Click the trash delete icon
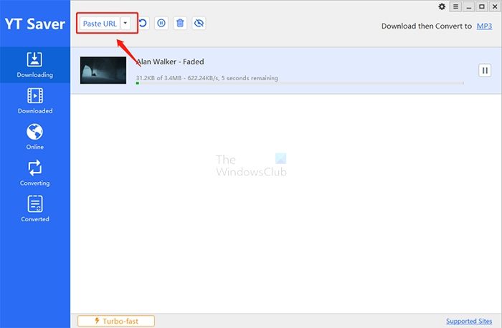The image size is (502, 328). click(180, 23)
